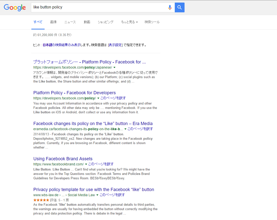Click the 'Social Media Law' breadcrumb text

click(81, 195)
